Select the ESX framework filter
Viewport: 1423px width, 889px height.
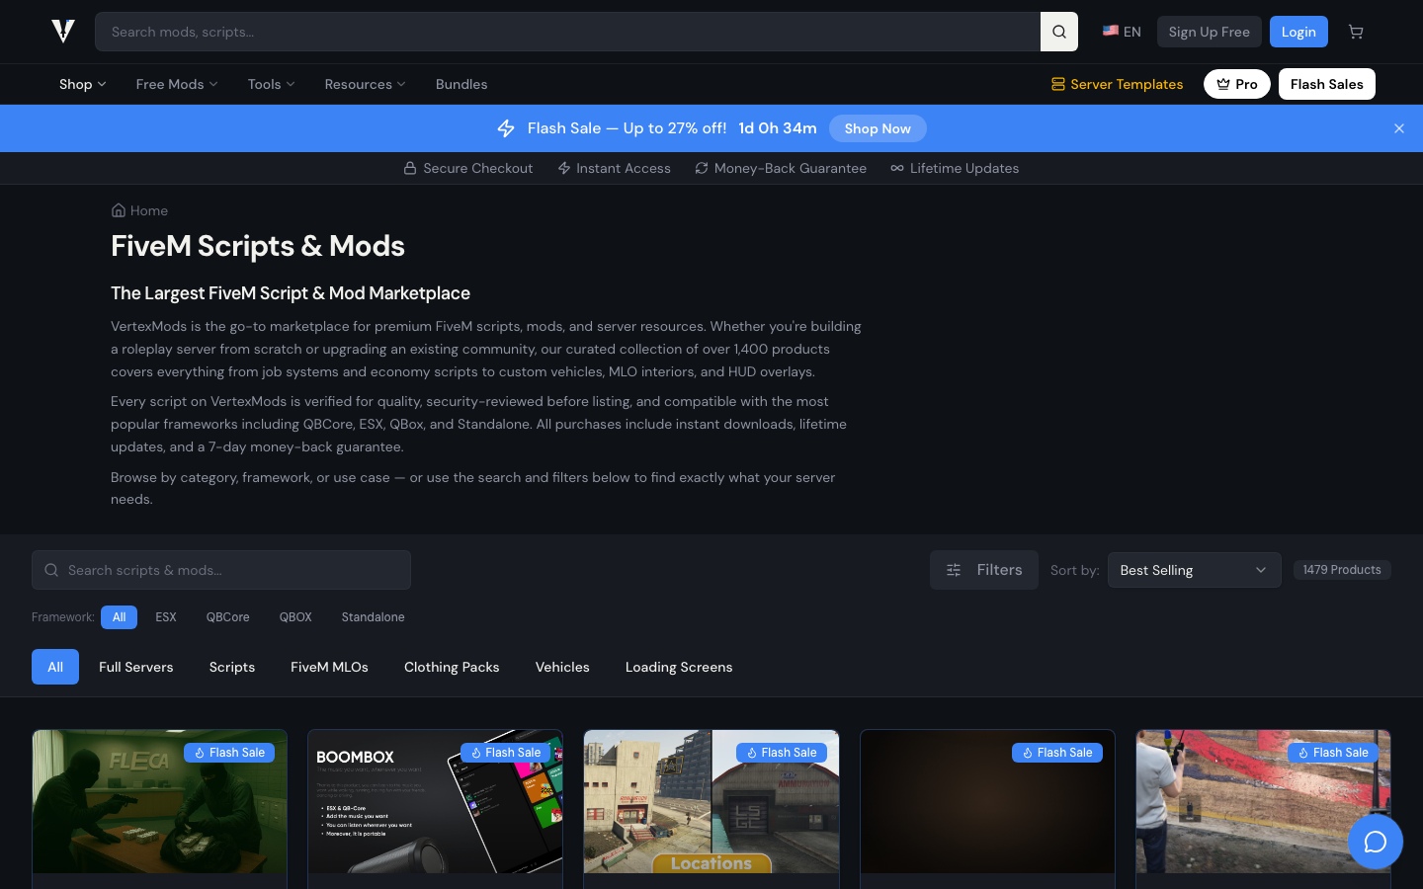166,617
